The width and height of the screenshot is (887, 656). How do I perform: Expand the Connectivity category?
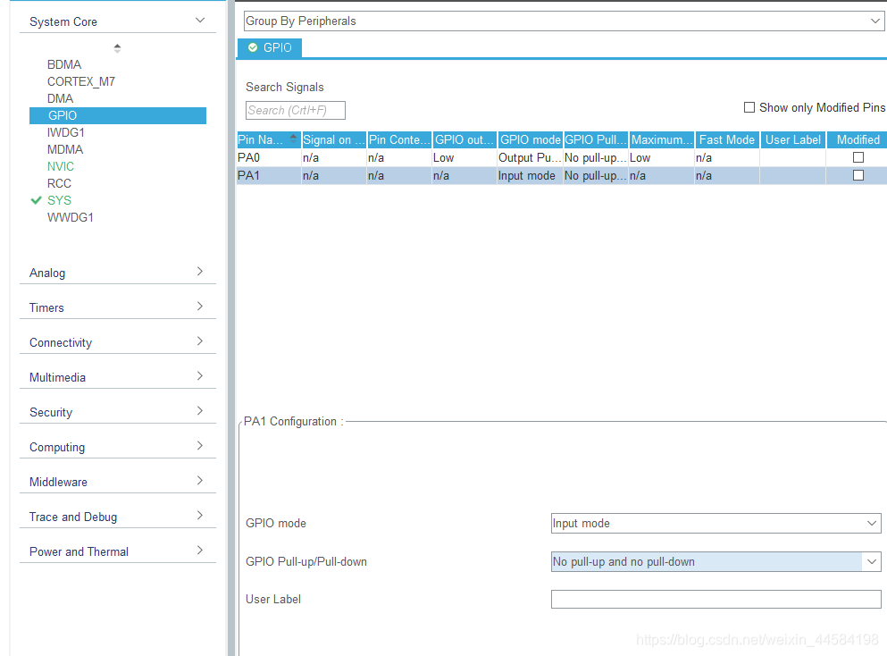200,341
